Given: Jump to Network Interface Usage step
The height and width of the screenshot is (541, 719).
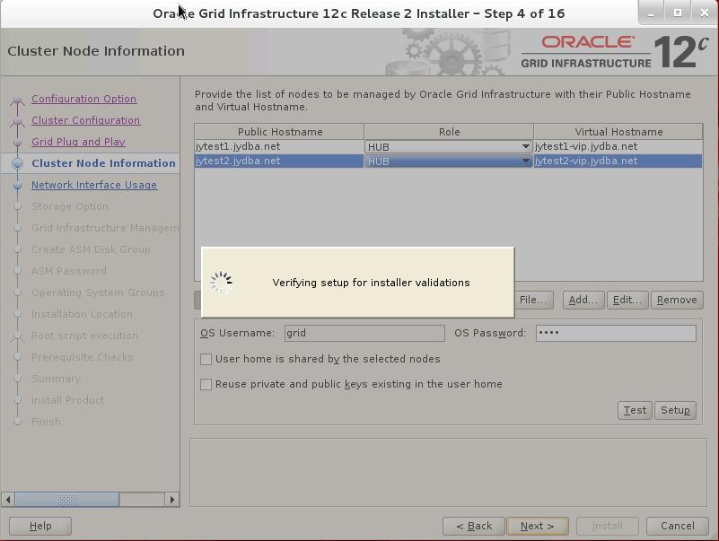Looking at the screenshot, I should 94,185.
